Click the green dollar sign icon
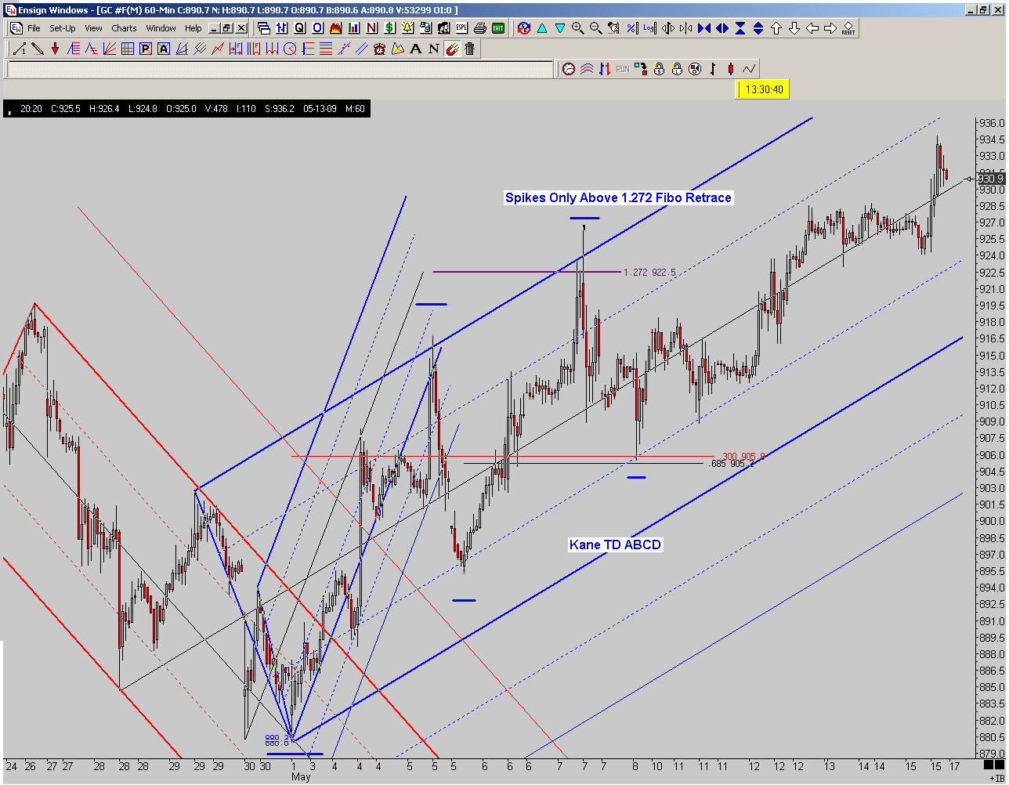 tap(389, 28)
